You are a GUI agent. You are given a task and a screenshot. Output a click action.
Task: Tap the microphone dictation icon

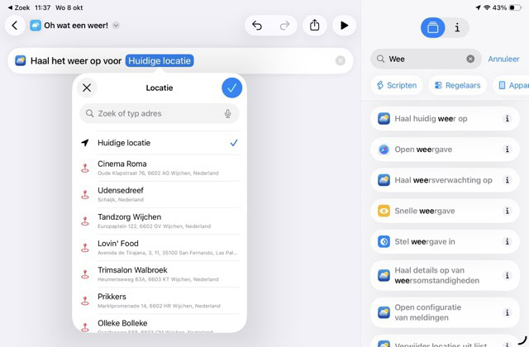pos(227,113)
